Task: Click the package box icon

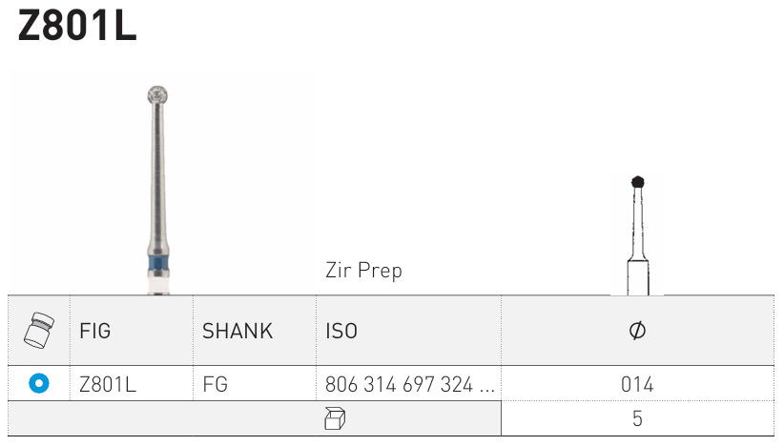Action: click(x=334, y=417)
